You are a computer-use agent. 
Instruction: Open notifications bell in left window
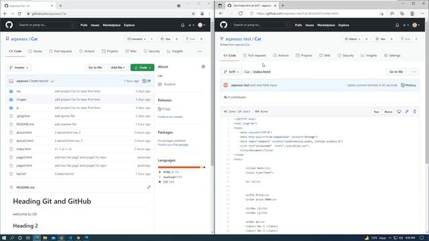coord(182,25)
